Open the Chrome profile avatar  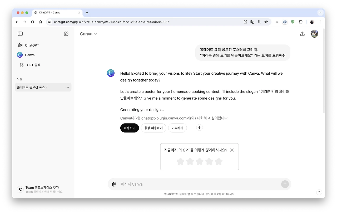[x=312, y=22]
